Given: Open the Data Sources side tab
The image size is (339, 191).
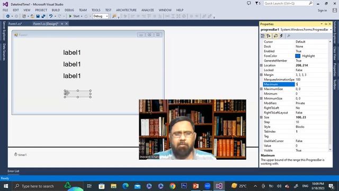Looking at the screenshot, I should coord(4,52).
